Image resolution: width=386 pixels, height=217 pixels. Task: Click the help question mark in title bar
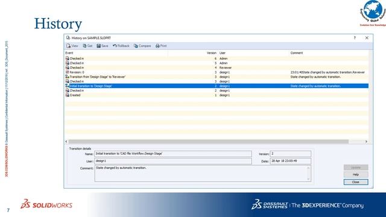pyautogui.click(x=355, y=38)
